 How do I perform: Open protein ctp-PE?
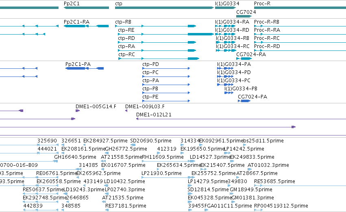[150, 97]
